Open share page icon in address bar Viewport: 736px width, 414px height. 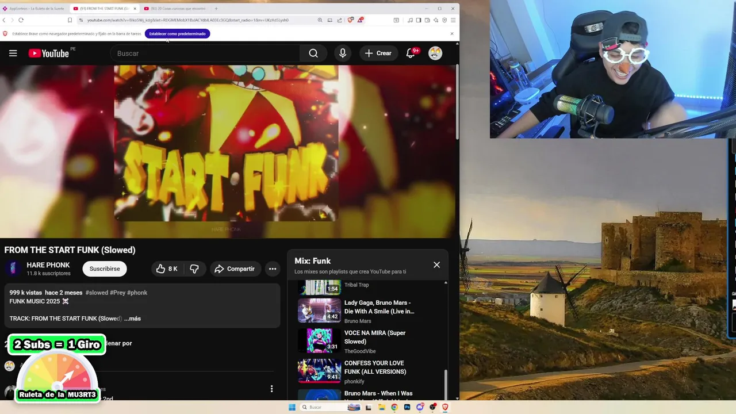pyautogui.click(x=339, y=20)
